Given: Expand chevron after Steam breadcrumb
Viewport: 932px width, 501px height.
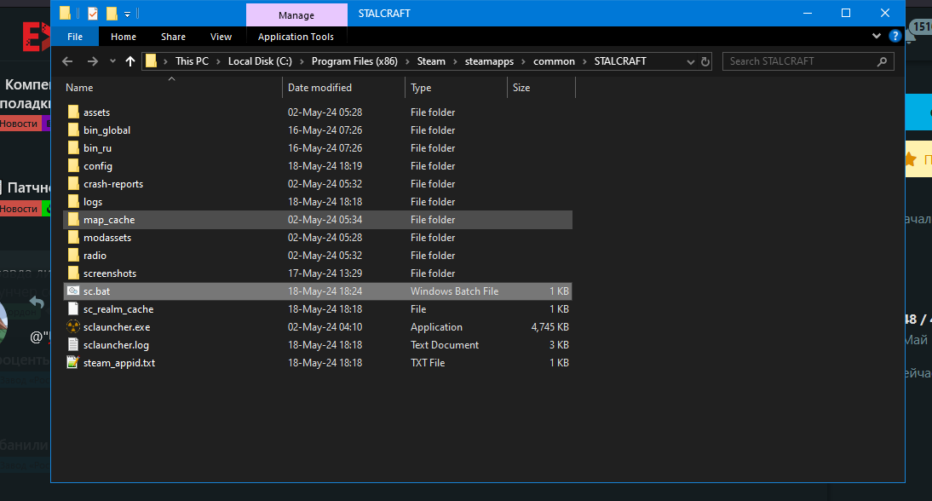Looking at the screenshot, I should (455, 62).
